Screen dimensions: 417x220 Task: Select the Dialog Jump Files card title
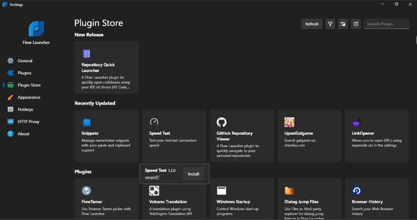point(301,202)
